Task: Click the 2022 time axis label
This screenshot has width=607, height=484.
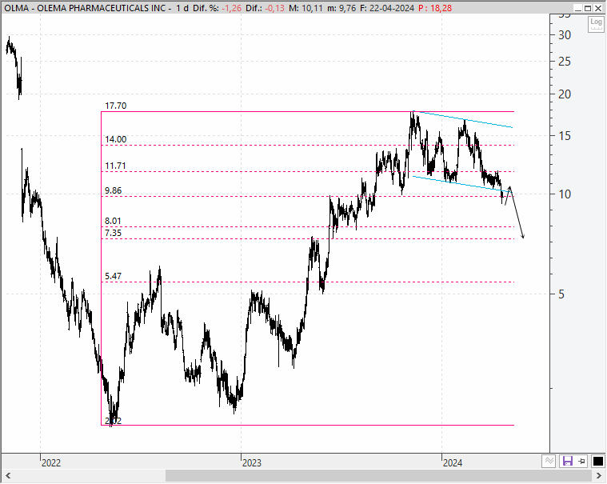Action: [51, 463]
